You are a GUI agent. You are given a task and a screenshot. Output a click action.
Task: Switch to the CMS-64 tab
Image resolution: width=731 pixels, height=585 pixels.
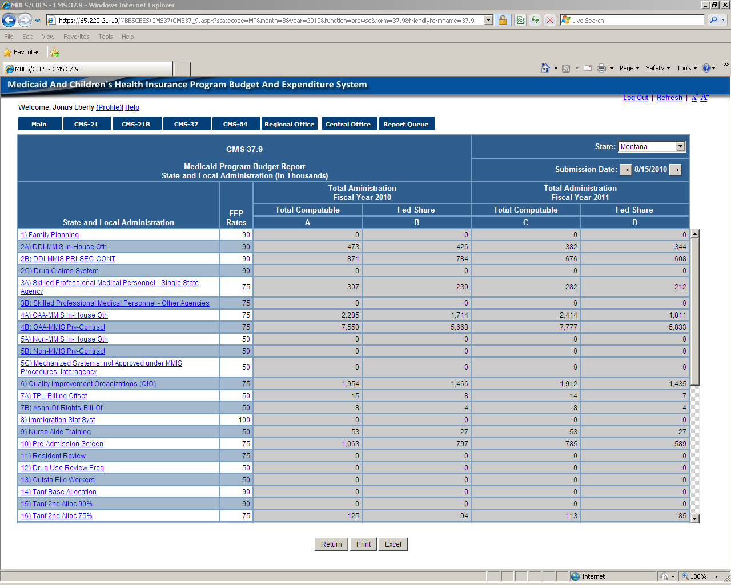pyautogui.click(x=235, y=124)
